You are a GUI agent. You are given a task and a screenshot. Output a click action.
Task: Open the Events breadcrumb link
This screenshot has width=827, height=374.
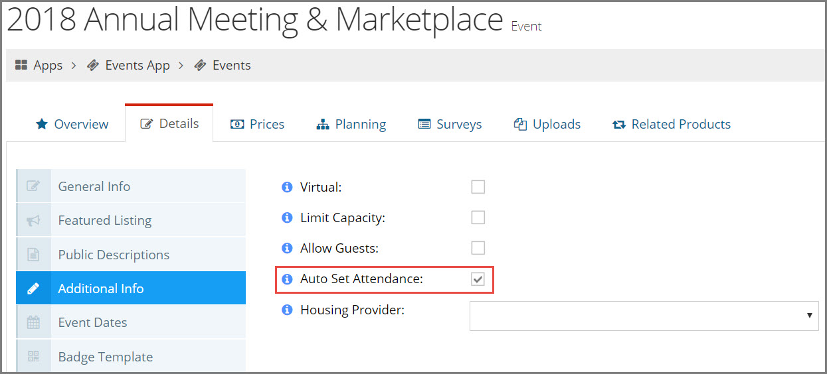point(222,65)
